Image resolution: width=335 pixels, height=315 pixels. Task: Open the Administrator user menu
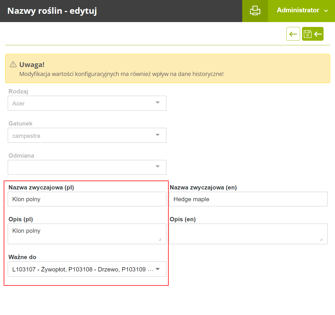[301, 11]
